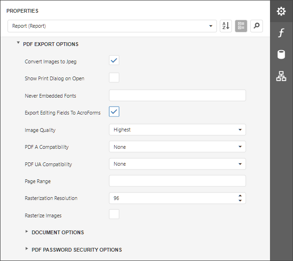
Task: Open the property search magnifier
Action: 256,26
